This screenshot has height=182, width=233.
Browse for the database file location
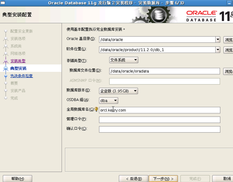click(228, 71)
